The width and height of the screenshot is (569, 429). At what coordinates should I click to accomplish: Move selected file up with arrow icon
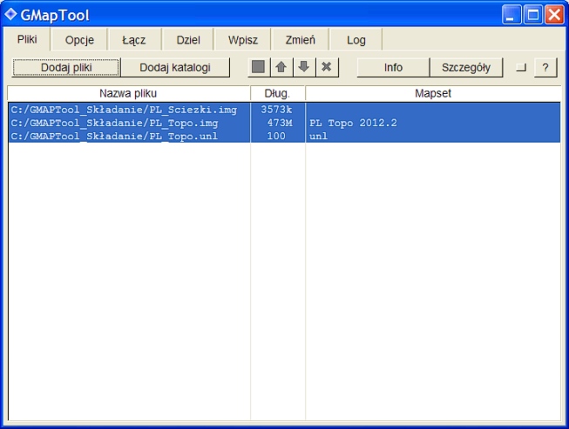[281, 67]
